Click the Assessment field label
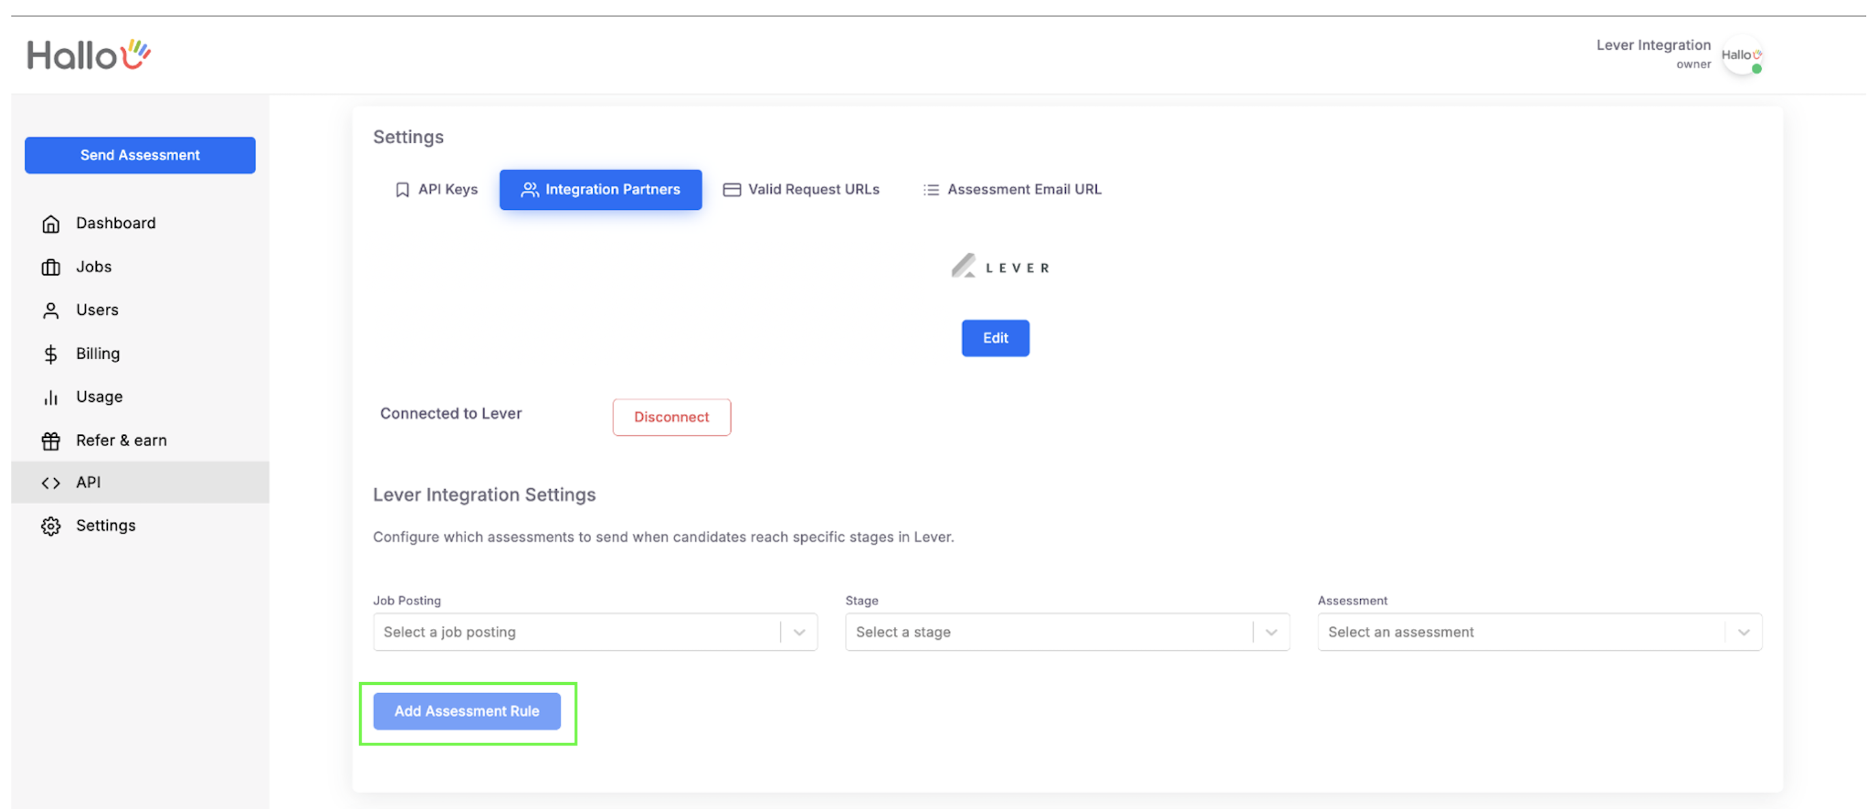The image size is (1874, 809). tap(1352, 600)
